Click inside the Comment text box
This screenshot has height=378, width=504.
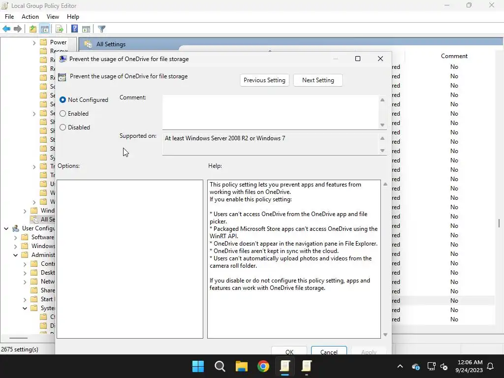tap(271, 112)
